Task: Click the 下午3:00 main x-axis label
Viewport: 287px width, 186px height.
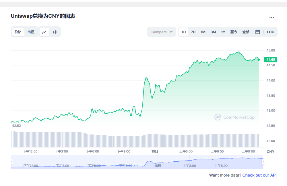Action: click(x=61, y=151)
